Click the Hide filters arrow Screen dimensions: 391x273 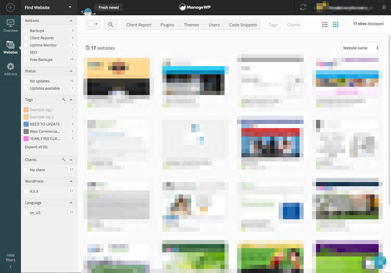coord(10,267)
